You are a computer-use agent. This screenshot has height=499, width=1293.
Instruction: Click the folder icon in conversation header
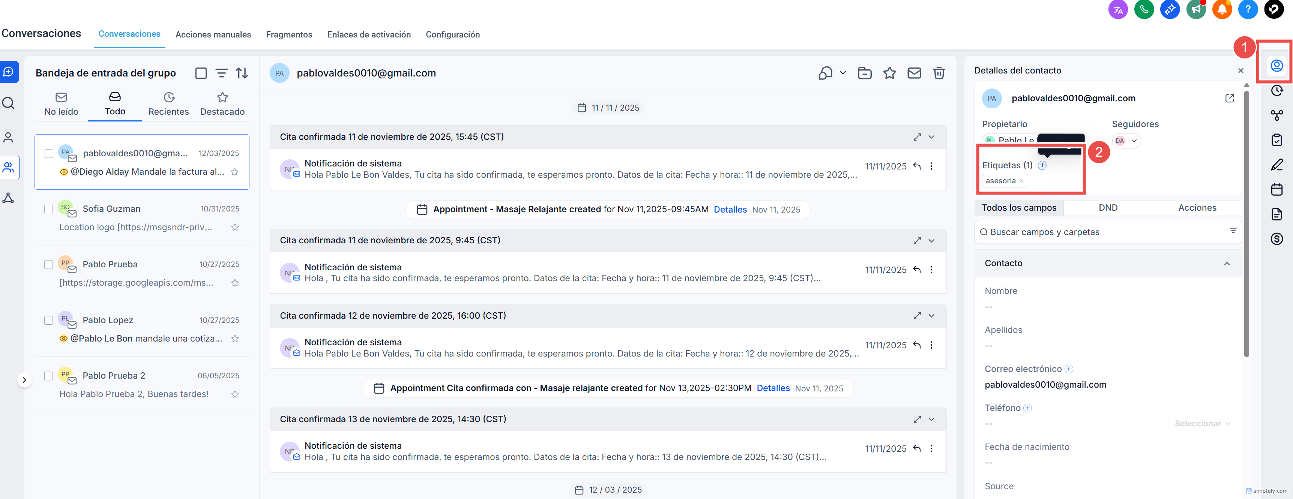864,73
